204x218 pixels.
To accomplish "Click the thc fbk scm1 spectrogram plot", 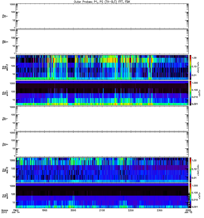I will (102, 196).
